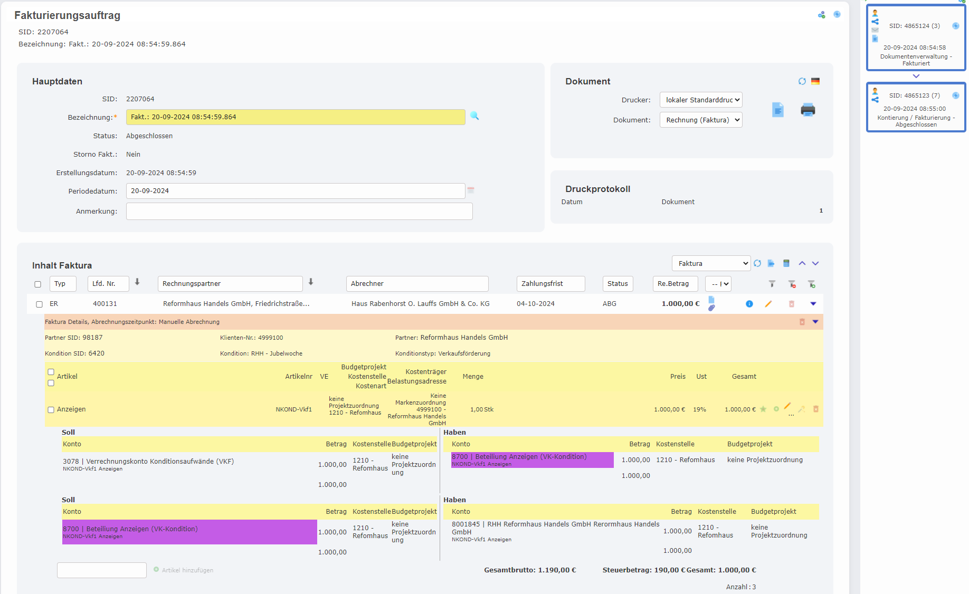Viewport: 969px width, 594px height.
Task: Toggle the select-all checkbox beside Typ header
Action: coord(37,284)
